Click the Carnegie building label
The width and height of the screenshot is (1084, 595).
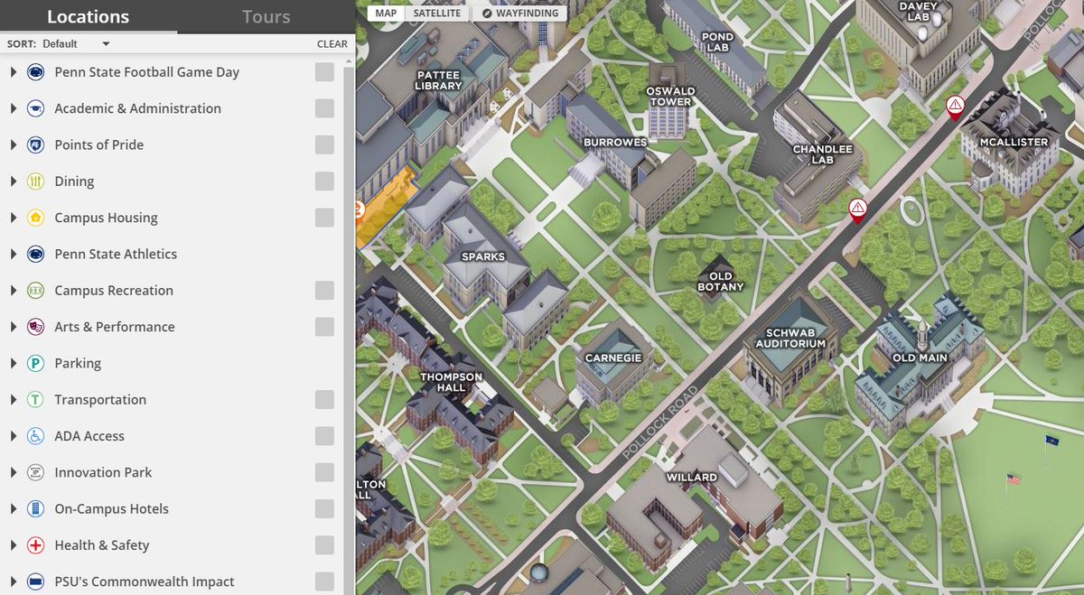(x=613, y=358)
